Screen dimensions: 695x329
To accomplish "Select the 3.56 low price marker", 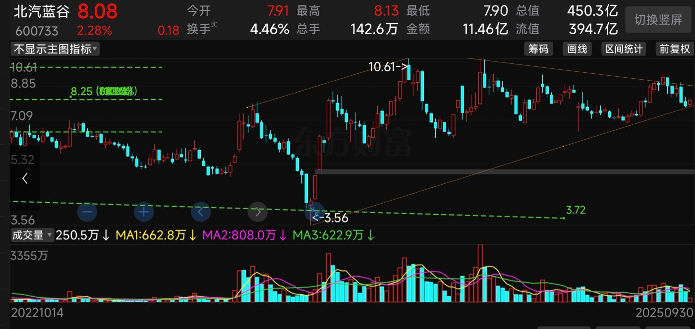I will (330, 218).
